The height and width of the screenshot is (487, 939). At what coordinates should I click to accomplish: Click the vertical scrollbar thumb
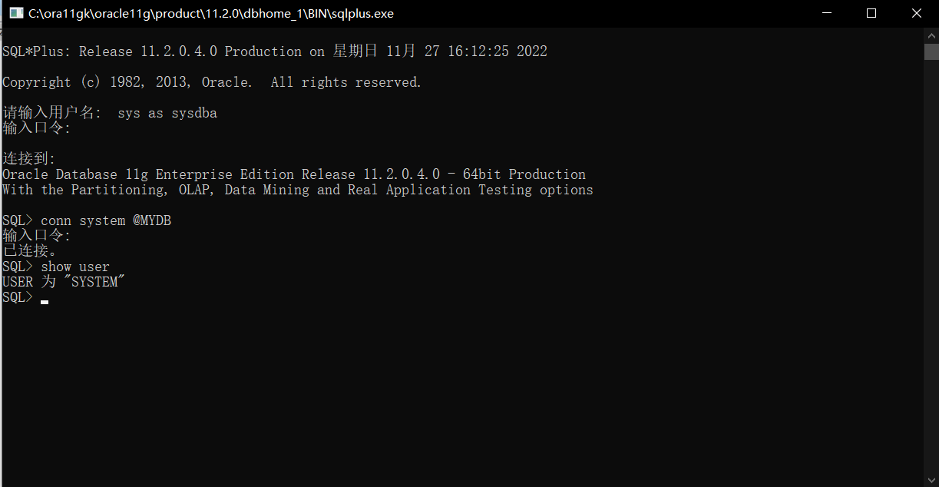pos(931,51)
